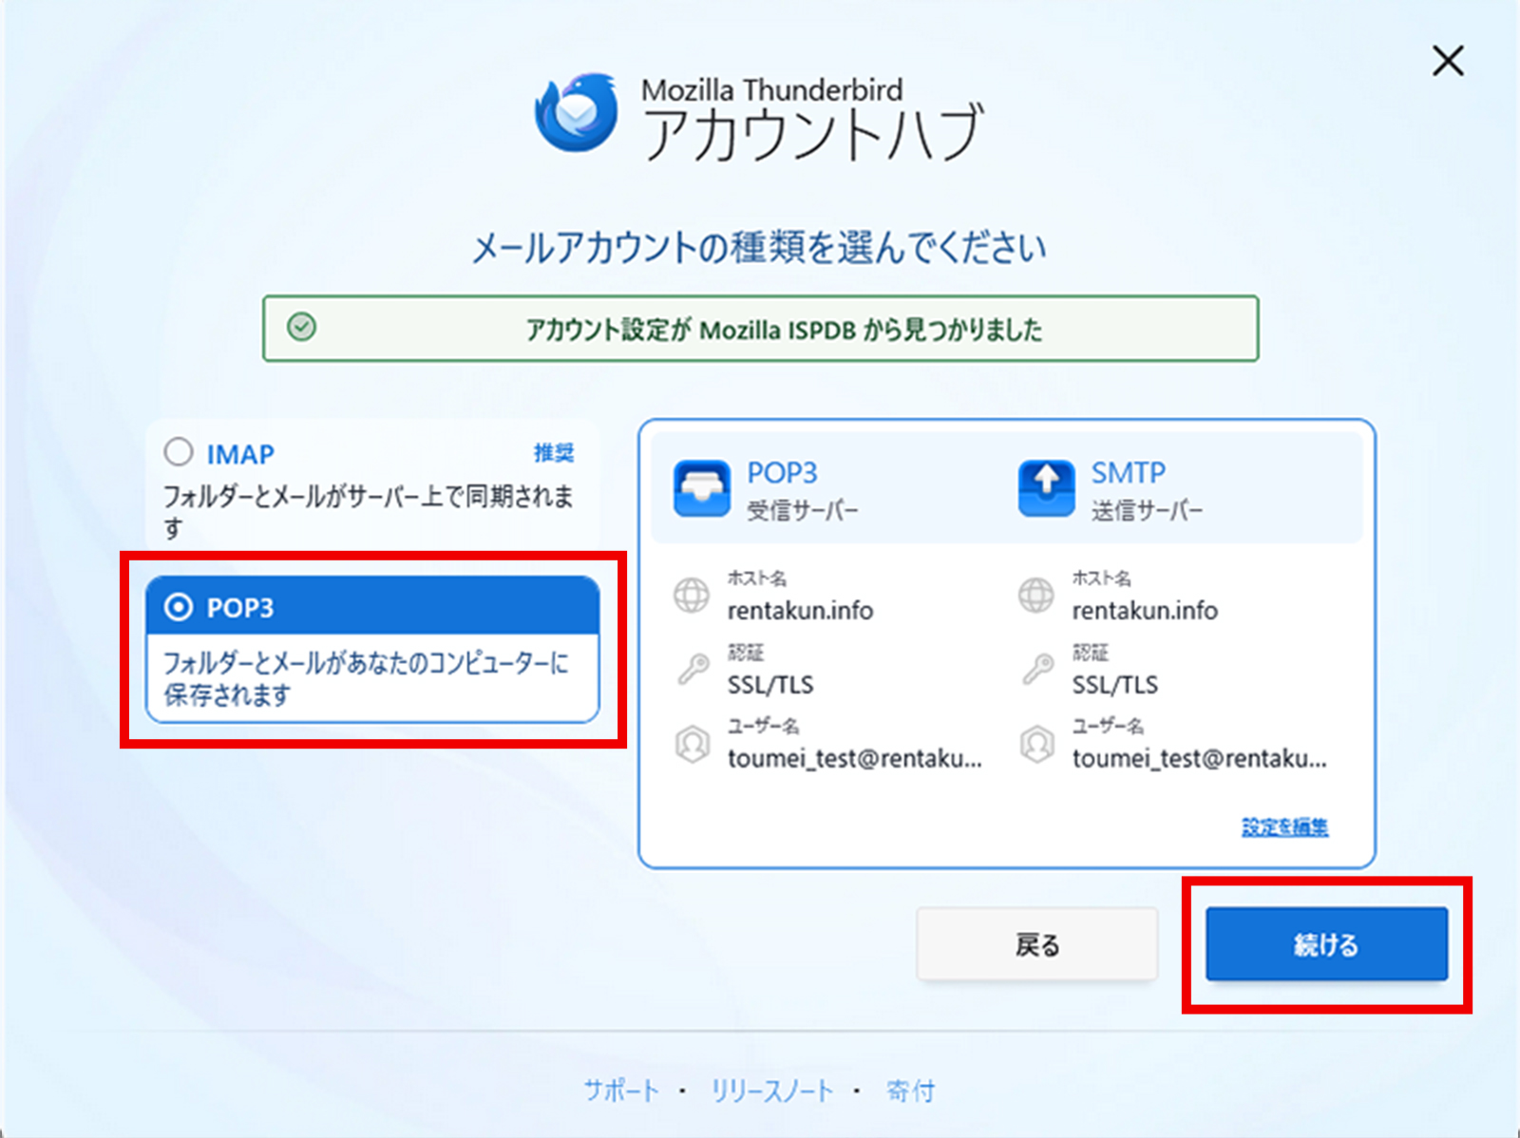
Task: Click the user icon beside POP3 username
Action: [x=693, y=744]
